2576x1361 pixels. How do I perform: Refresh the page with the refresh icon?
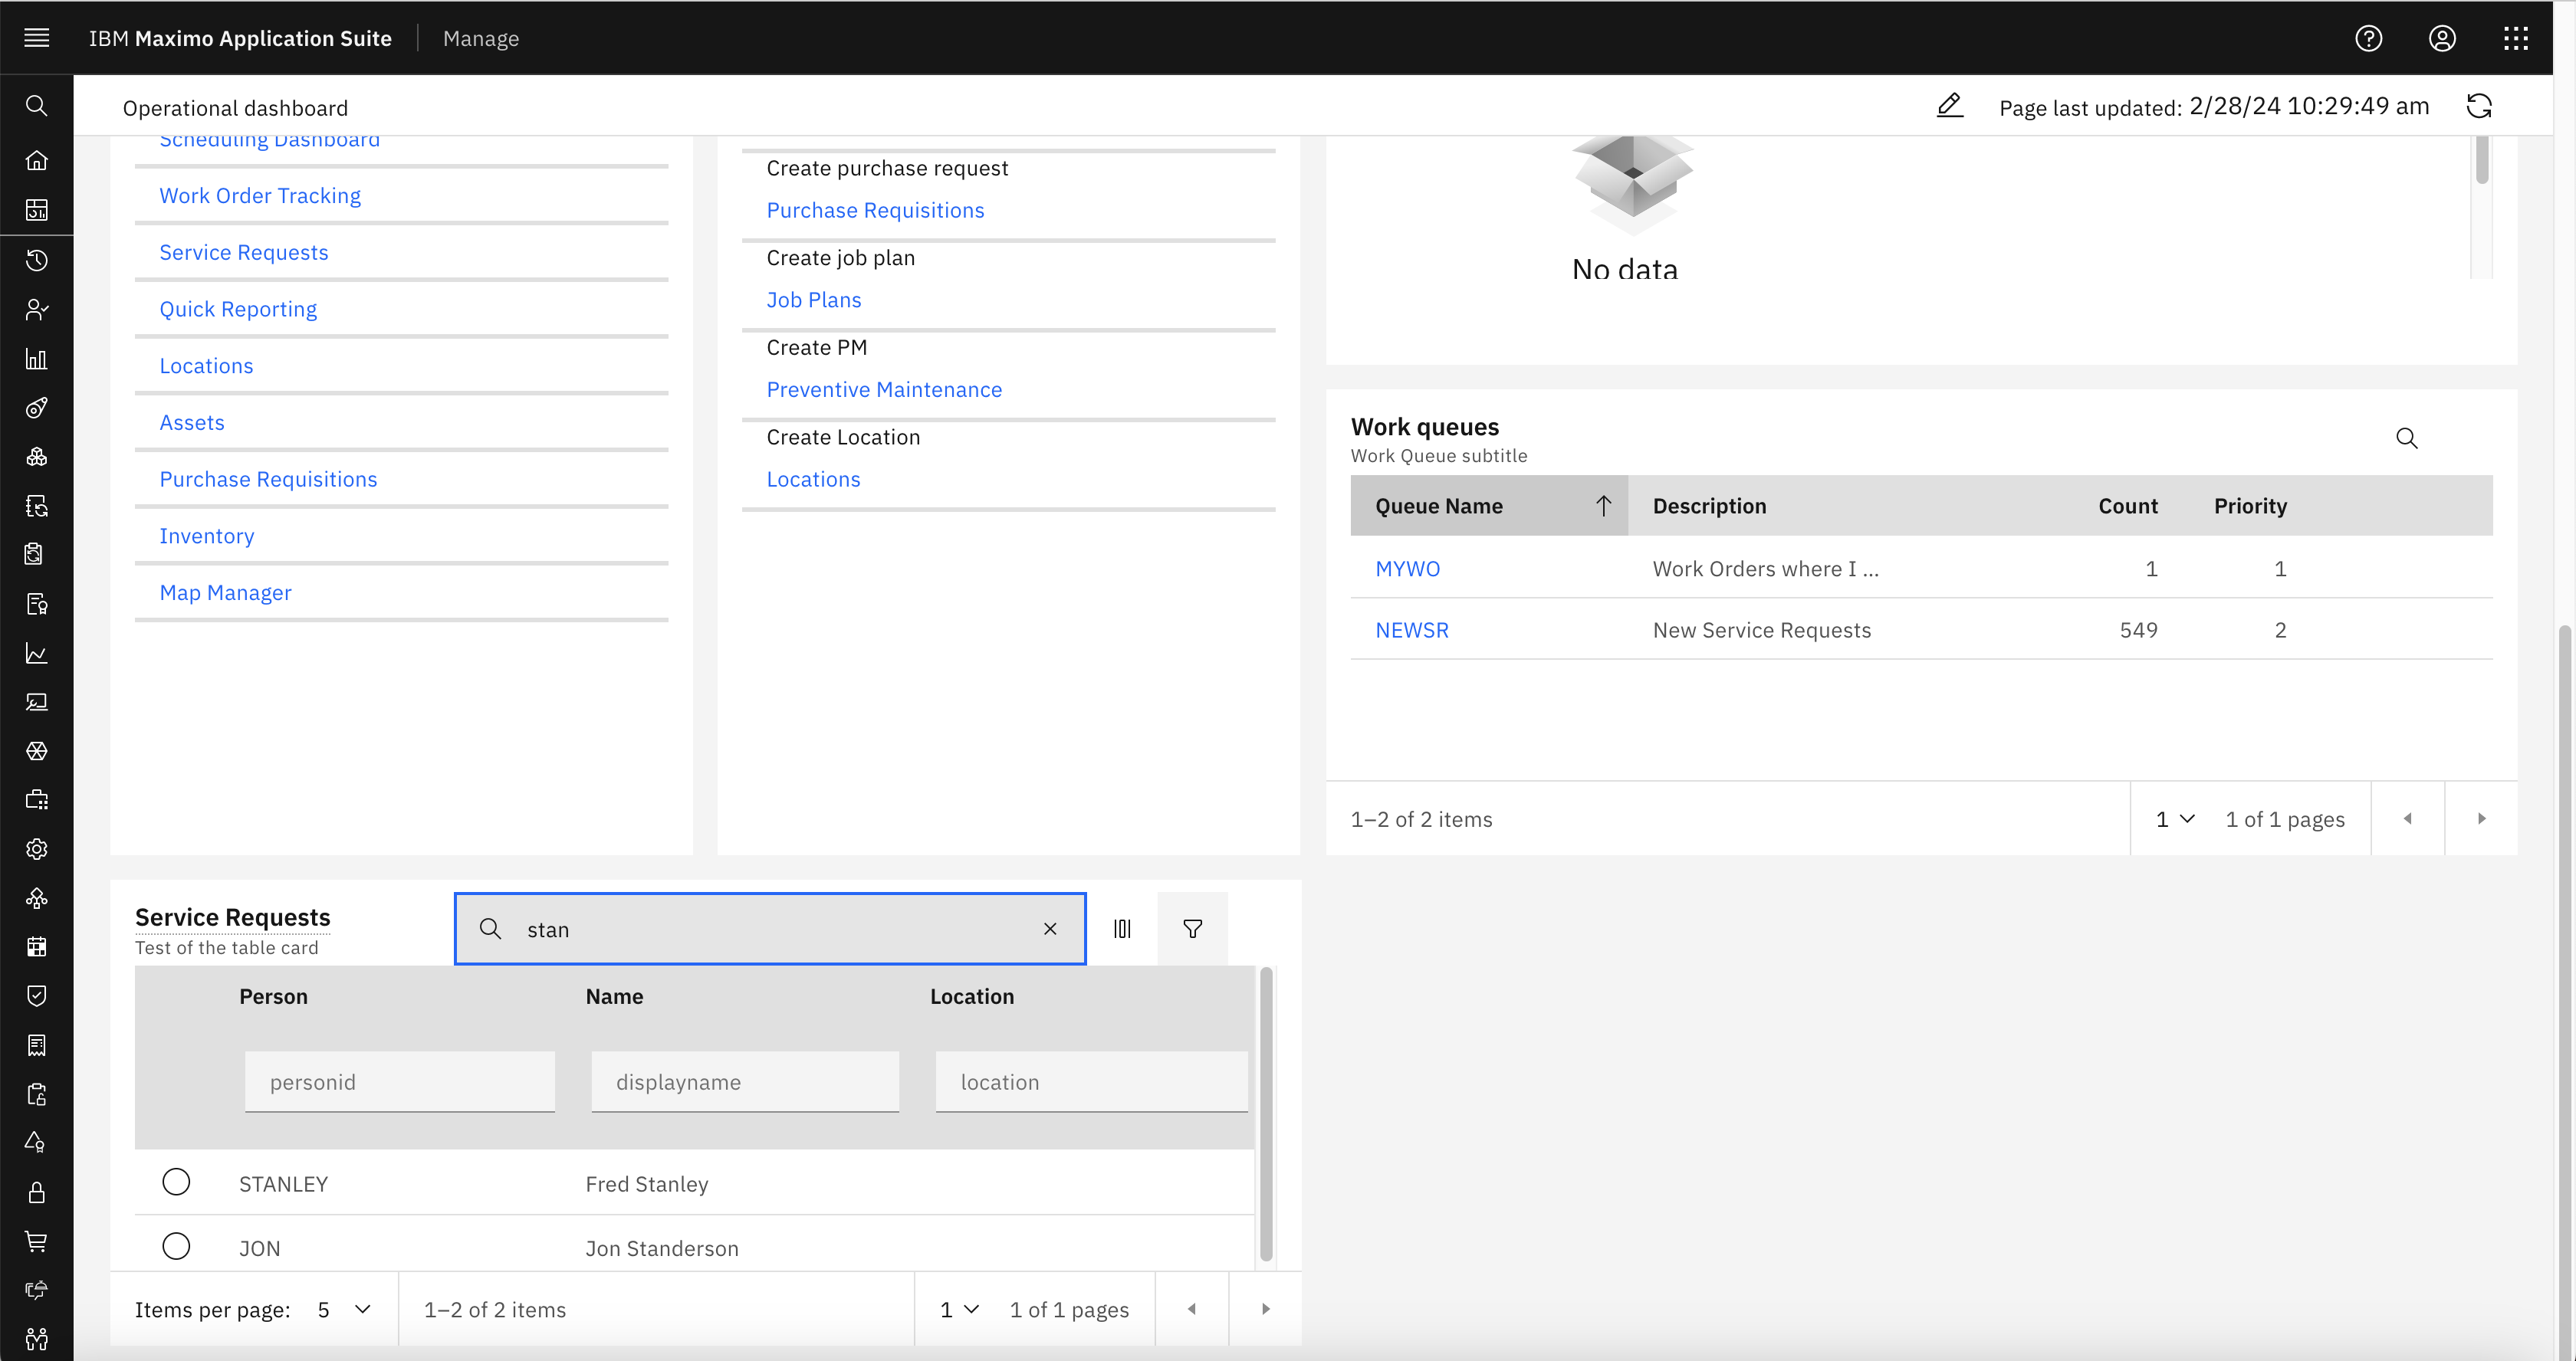tap(2480, 106)
